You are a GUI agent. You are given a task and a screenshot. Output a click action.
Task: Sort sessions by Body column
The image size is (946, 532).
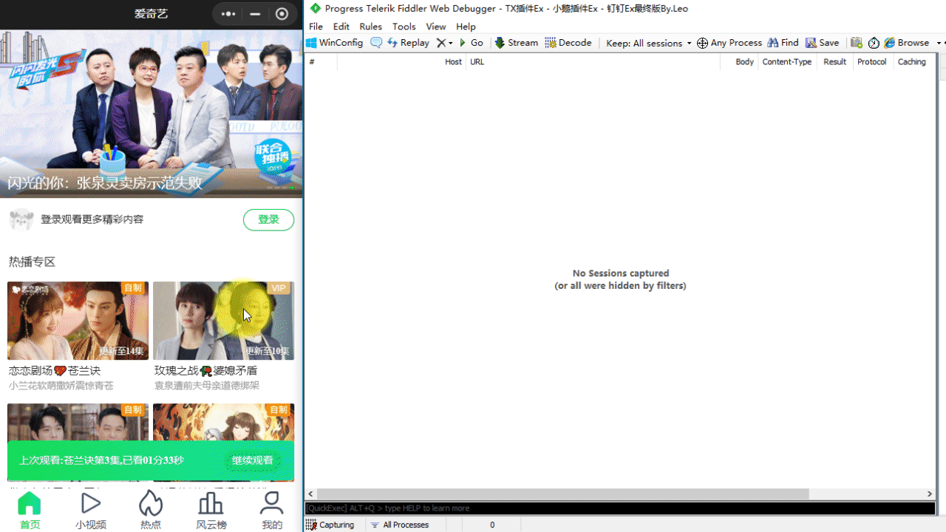click(x=739, y=62)
